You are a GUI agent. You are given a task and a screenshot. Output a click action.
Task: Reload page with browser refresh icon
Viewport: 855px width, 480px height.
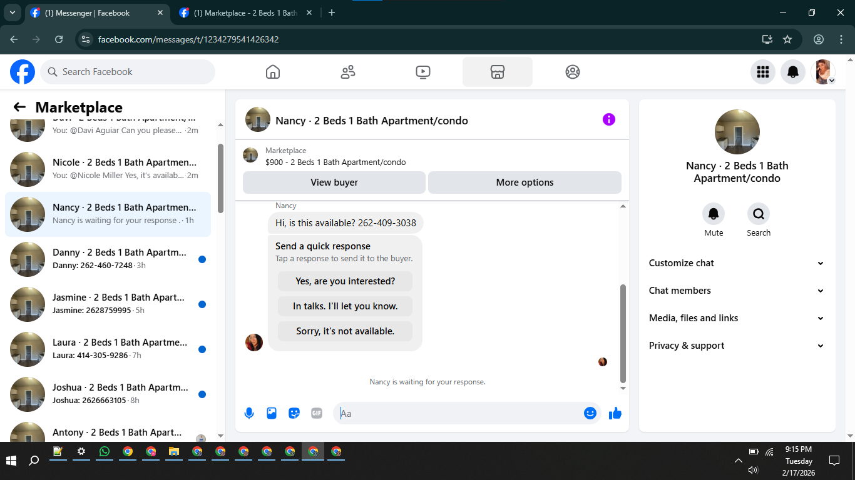[59, 39]
